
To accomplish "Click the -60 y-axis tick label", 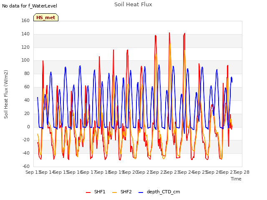I will coord(26,166).
